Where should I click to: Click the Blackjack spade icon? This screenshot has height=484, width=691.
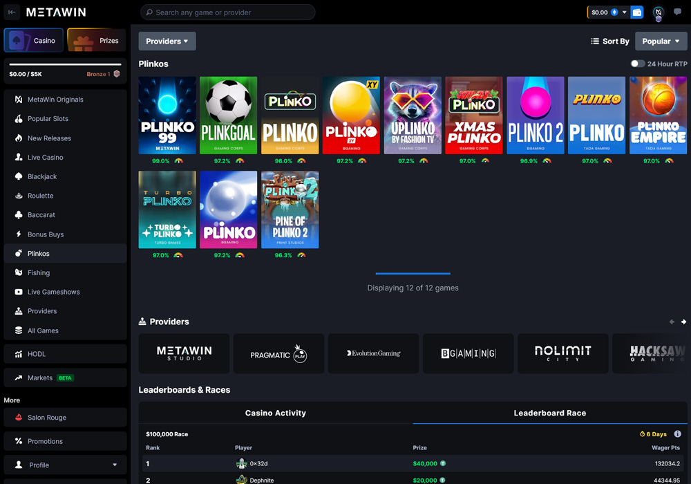pyautogui.click(x=19, y=176)
